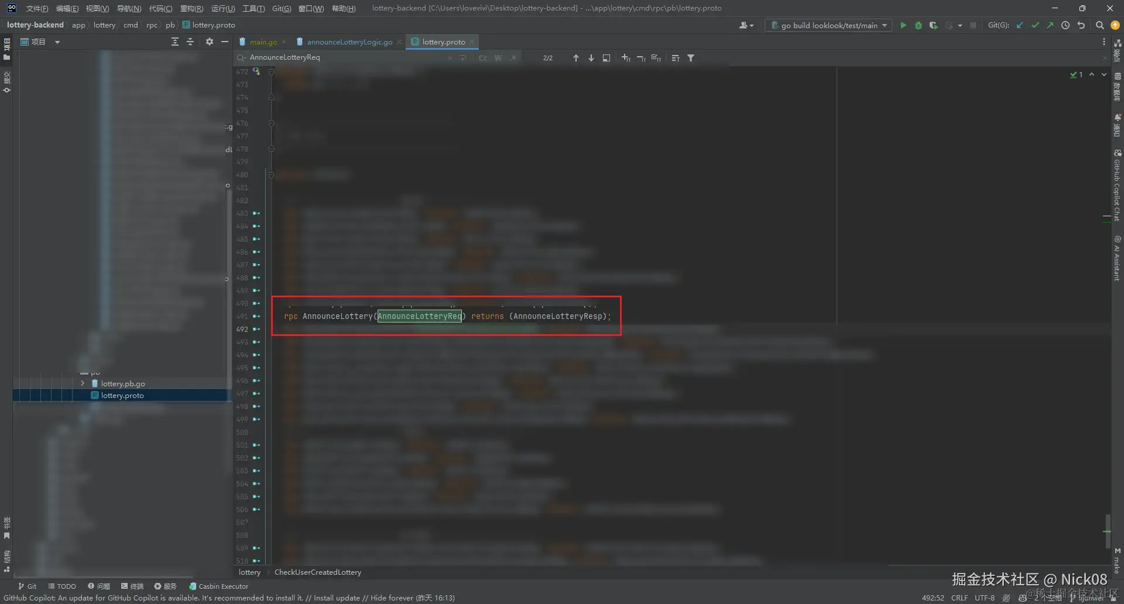Click cmd breadcrumb in navigation bar

pos(131,25)
